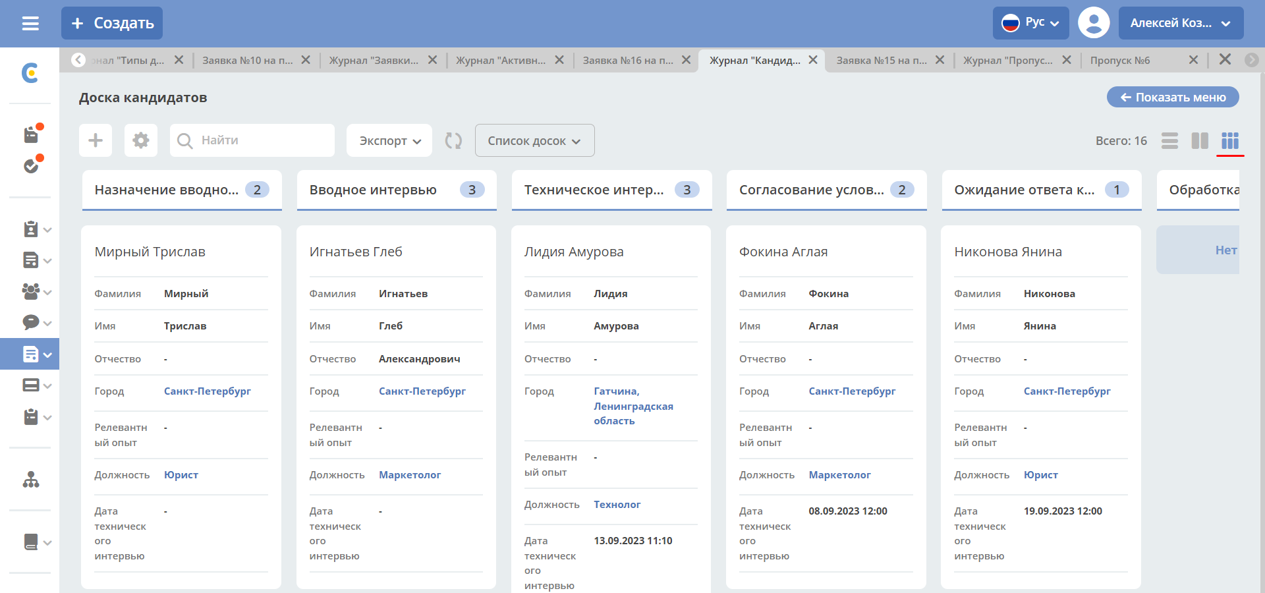Screen dimensions: 1265x593
Task: Expand the people group section chevron
Action: [47, 292]
